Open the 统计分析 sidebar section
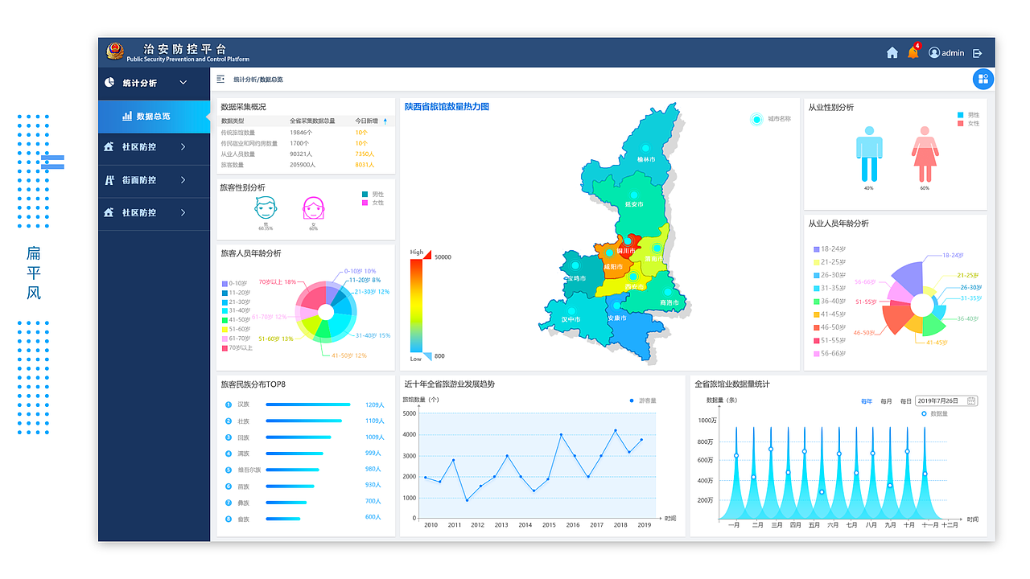This screenshot has height=579, width=1030. click(x=154, y=83)
